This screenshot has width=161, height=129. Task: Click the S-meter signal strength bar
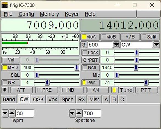click(15, 43)
